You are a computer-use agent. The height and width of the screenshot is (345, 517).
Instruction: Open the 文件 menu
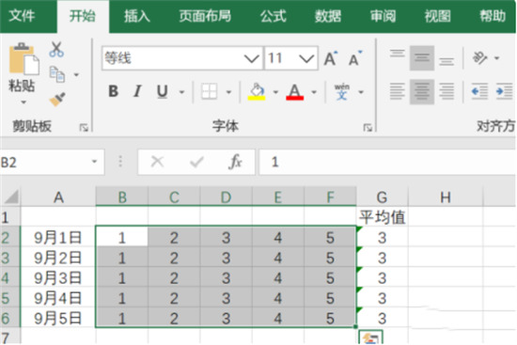point(22,15)
